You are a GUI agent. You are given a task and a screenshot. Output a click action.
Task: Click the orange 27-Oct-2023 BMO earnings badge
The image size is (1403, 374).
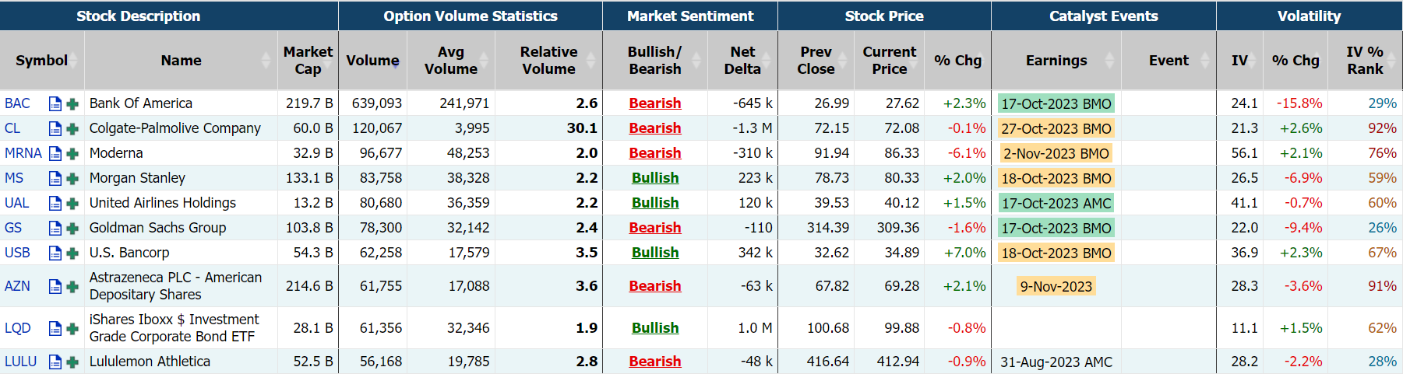point(1056,128)
